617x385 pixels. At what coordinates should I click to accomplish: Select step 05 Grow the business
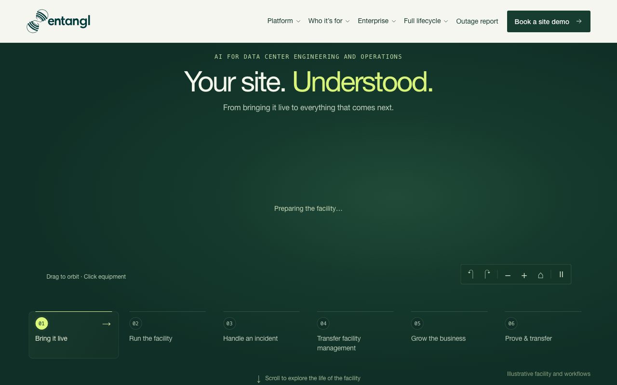(449, 334)
